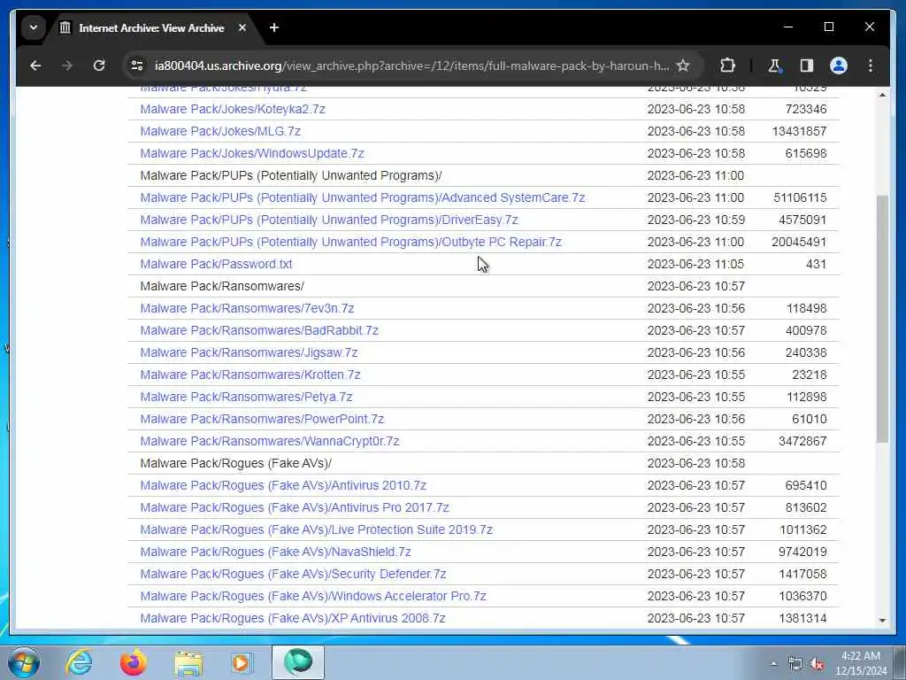Open Petya.7z link
Image resolution: width=906 pixels, height=680 pixels.
click(246, 397)
